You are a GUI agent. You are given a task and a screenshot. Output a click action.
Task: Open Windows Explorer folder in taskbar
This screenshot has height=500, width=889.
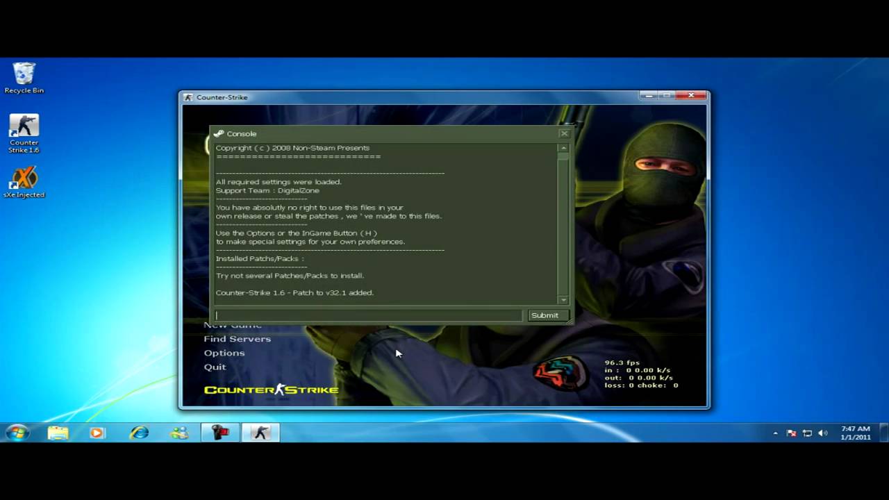[58, 433]
